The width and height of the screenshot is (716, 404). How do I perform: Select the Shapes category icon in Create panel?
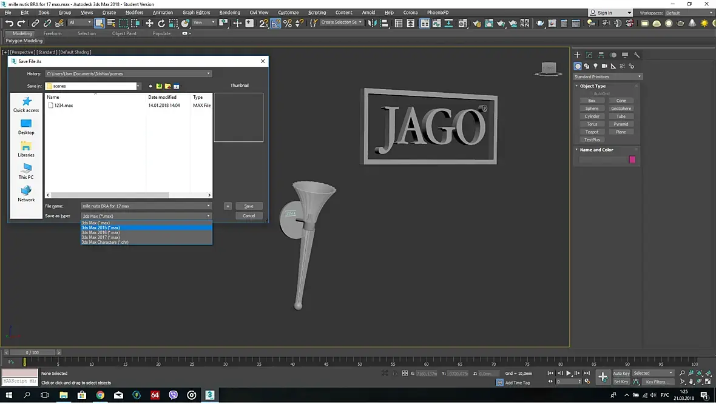pos(586,66)
